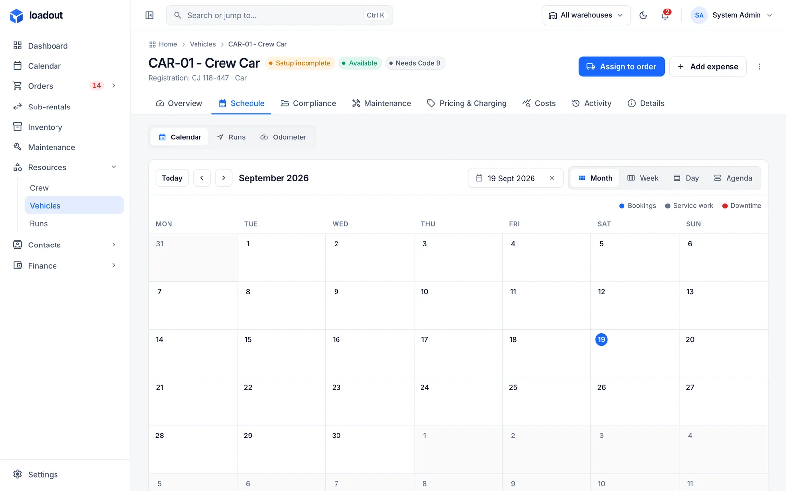786x491 pixels.
Task: Click the Add expense button
Action: [708, 67]
